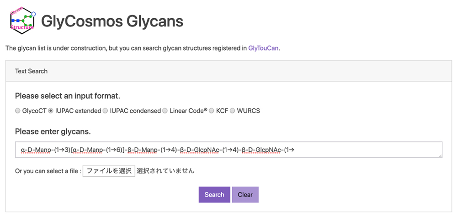
Task: Open the GlyTouCan link
Action: coord(263,48)
